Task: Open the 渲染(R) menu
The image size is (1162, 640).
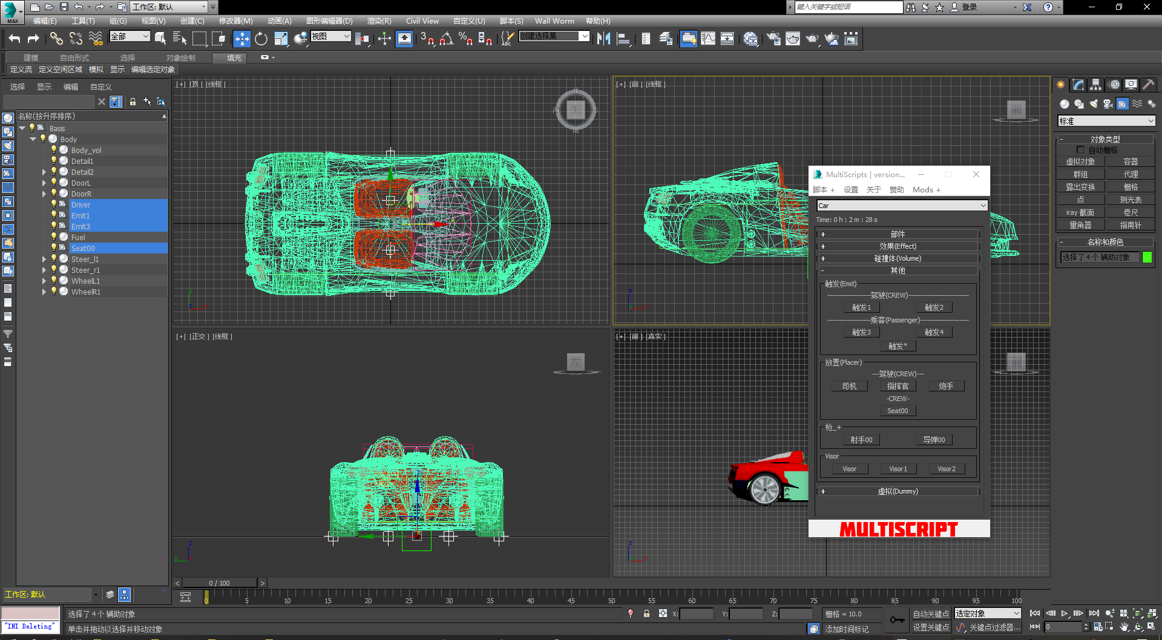Action: (x=379, y=21)
